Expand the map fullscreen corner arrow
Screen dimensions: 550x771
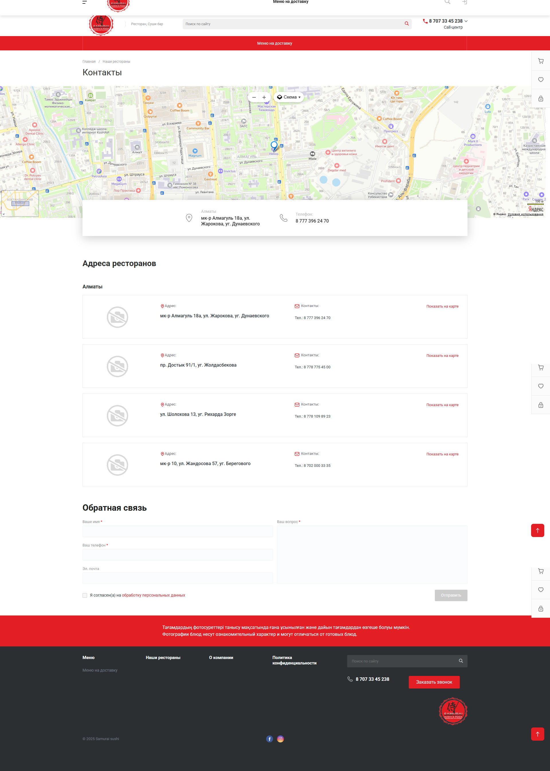[x=4, y=214]
